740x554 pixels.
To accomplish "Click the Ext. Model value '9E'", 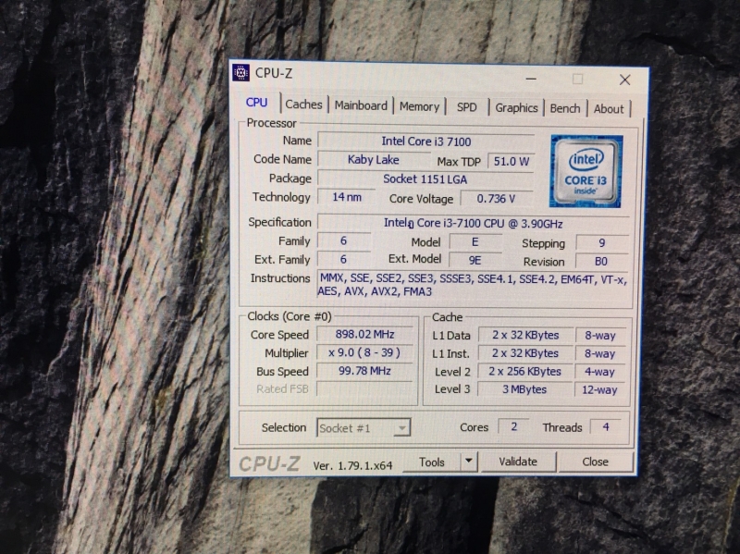I will pos(475,260).
